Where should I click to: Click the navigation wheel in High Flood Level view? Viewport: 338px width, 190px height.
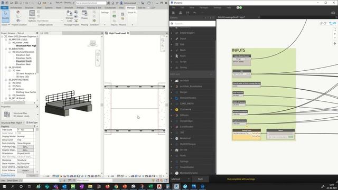pyautogui.click(x=163, y=40)
